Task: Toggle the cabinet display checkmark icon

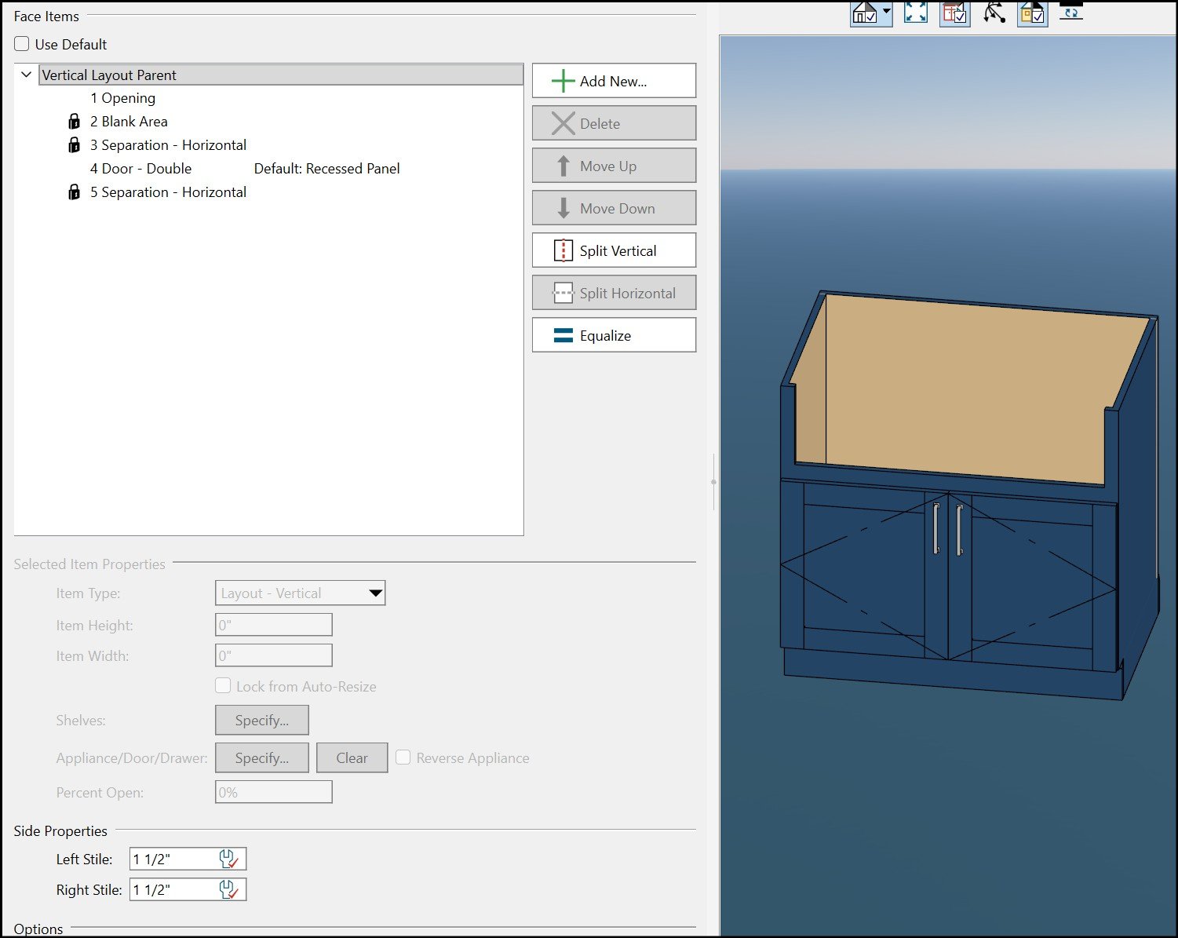Action: coord(954,13)
